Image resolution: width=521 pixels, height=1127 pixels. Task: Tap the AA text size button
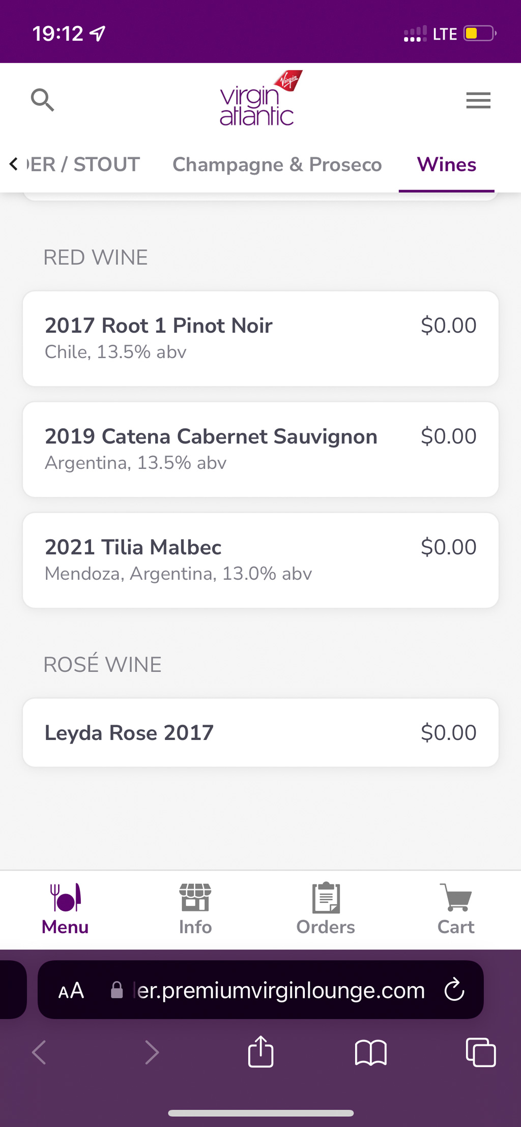click(x=71, y=990)
